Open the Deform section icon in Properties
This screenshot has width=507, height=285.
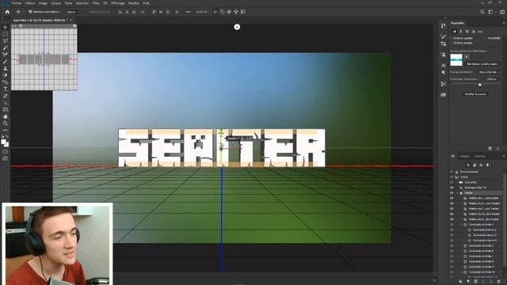[461, 32]
